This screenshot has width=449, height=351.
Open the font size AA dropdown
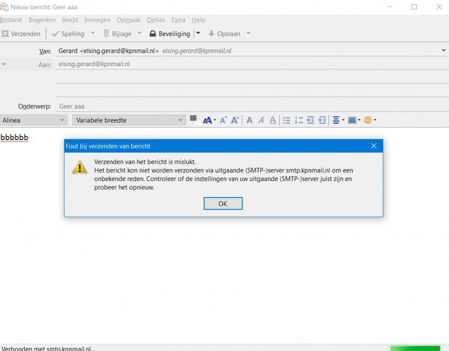tap(209, 120)
